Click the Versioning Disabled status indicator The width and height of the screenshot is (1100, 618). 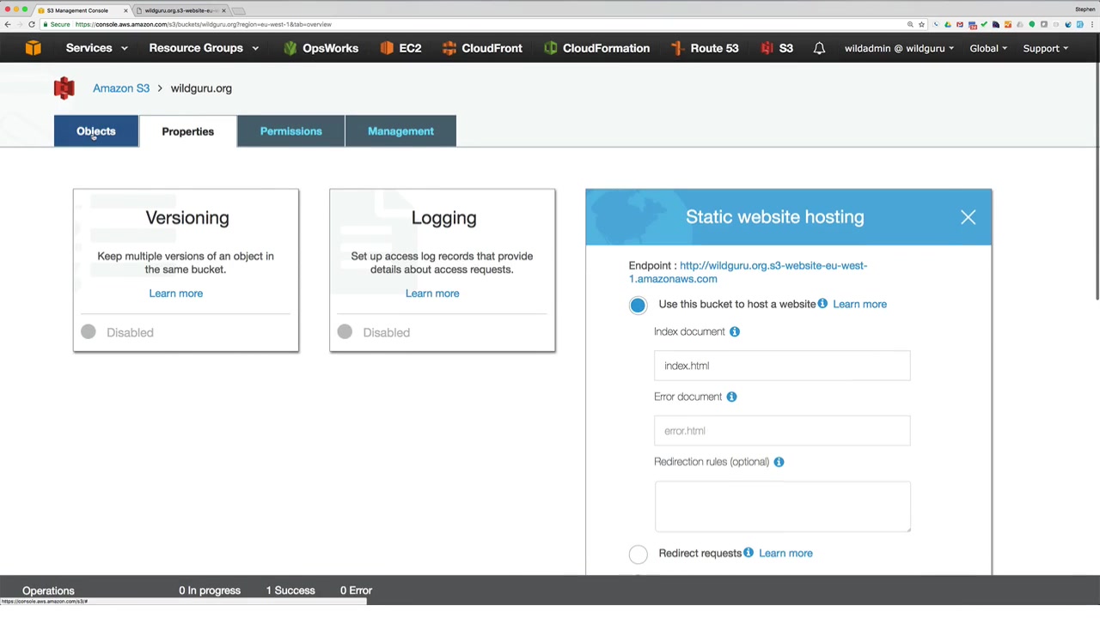pyautogui.click(x=89, y=332)
